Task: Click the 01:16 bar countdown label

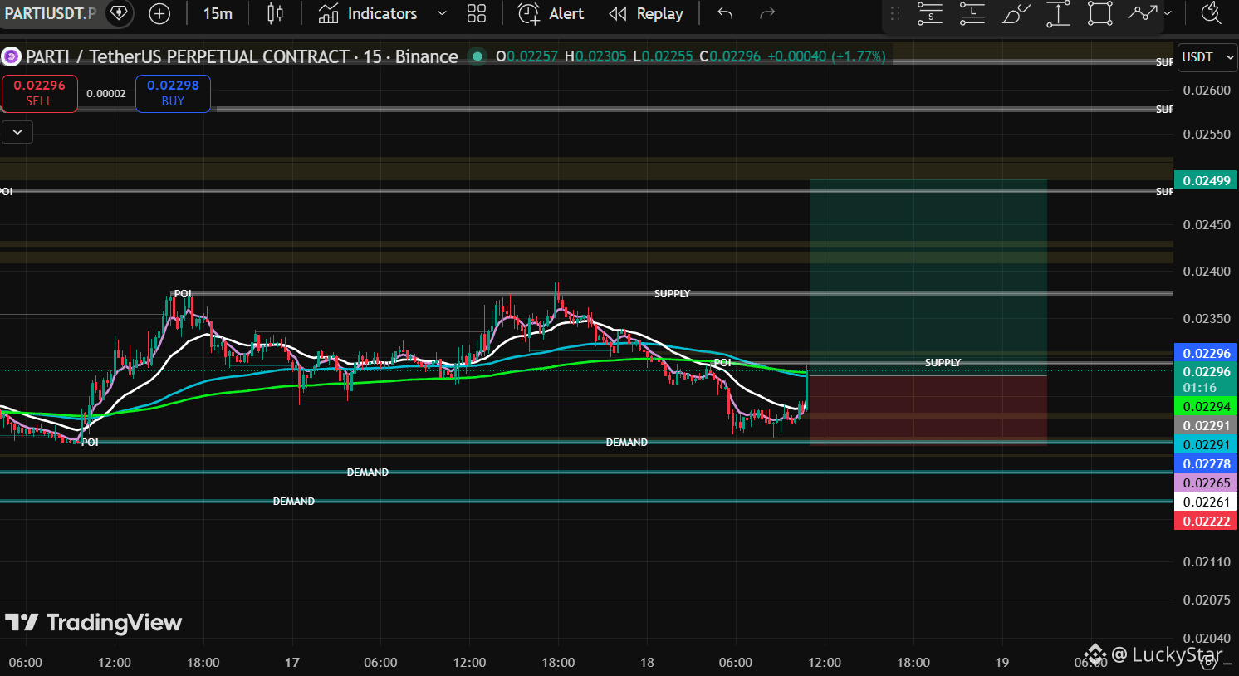Action: (x=1200, y=388)
